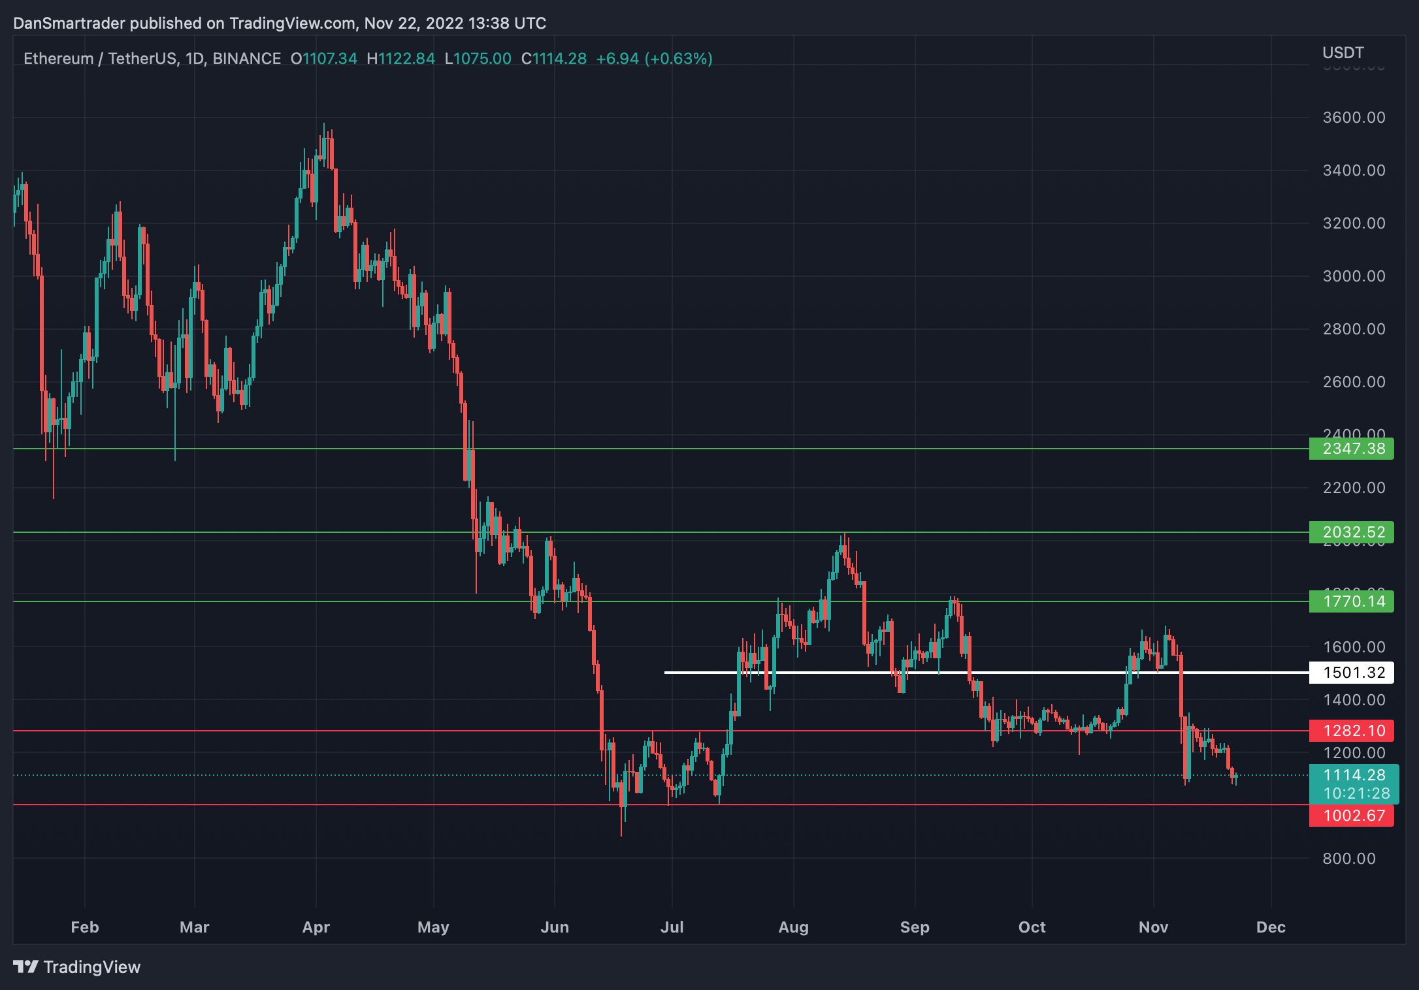Click the 3600.00 price axis label
The image size is (1419, 990).
[1354, 118]
